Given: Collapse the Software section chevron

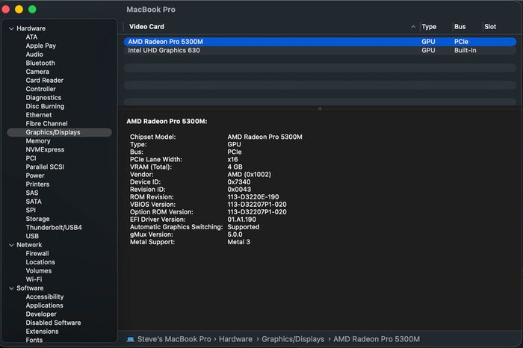Looking at the screenshot, I should (x=11, y=288).
